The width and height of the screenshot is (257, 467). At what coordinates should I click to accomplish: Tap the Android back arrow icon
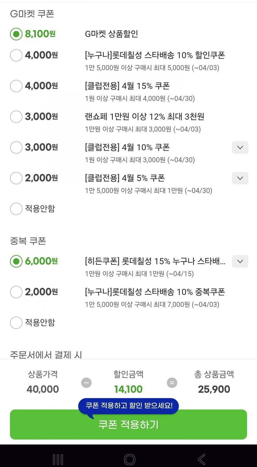tap(202, 460)
